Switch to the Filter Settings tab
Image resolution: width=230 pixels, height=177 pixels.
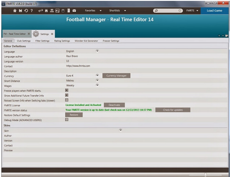tap(42, 41)
